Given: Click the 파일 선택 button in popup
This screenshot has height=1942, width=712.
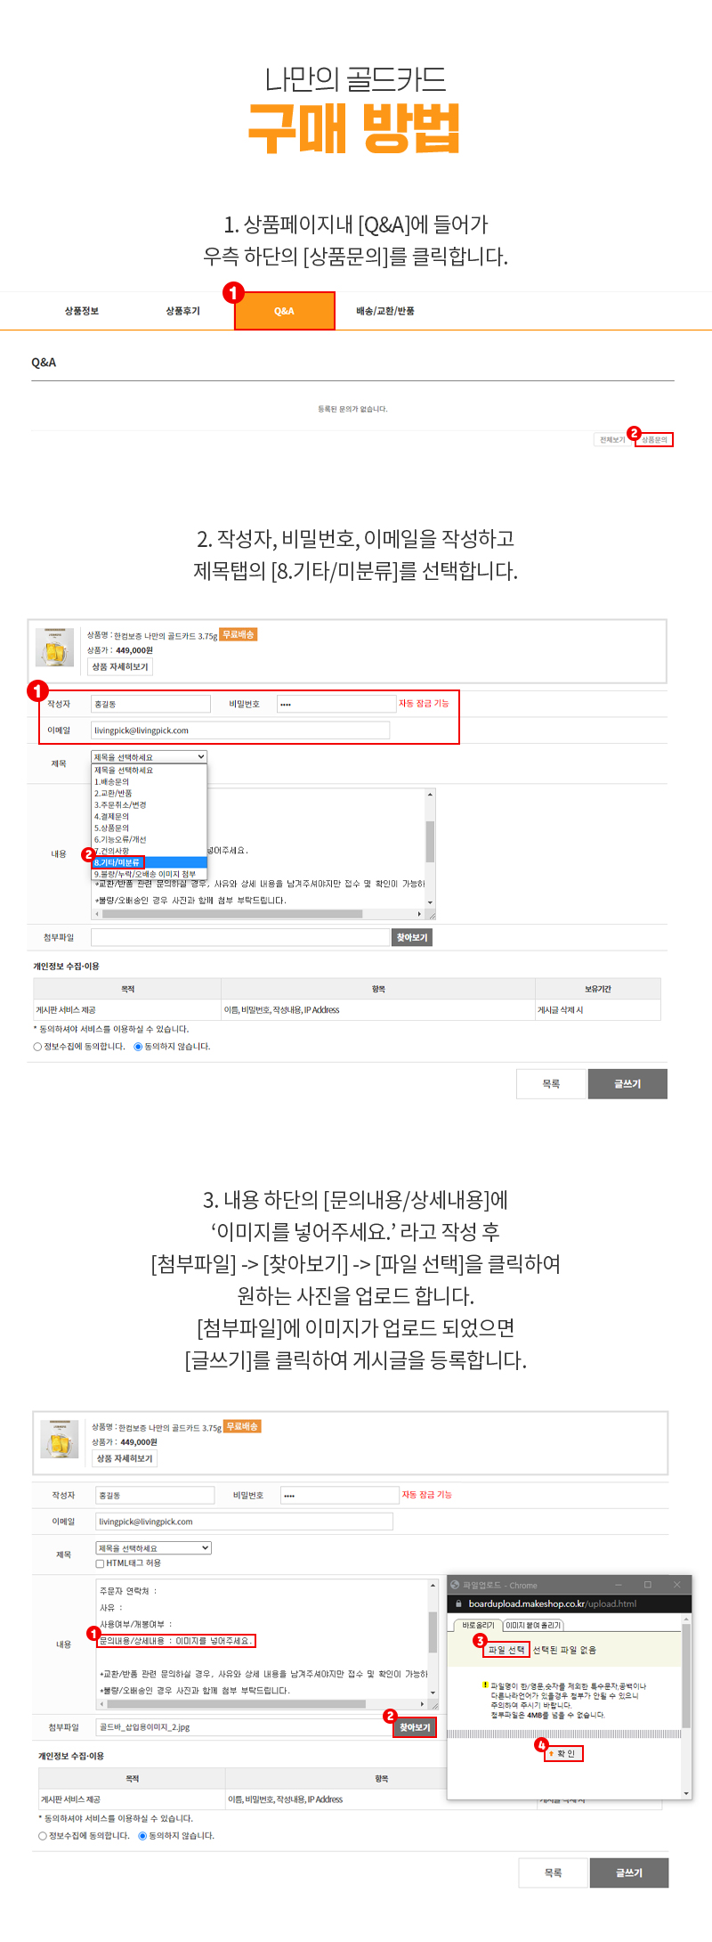Looking at the screenshot, I should [x=506, y=1650].
